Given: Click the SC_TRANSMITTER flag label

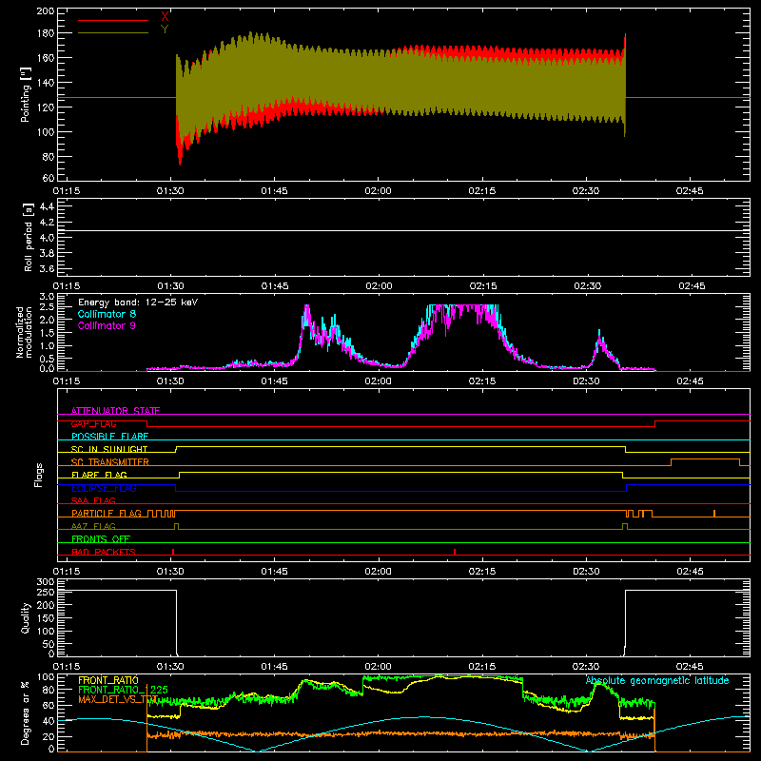Looking at the screenshot, I should [x=109, y=462].
